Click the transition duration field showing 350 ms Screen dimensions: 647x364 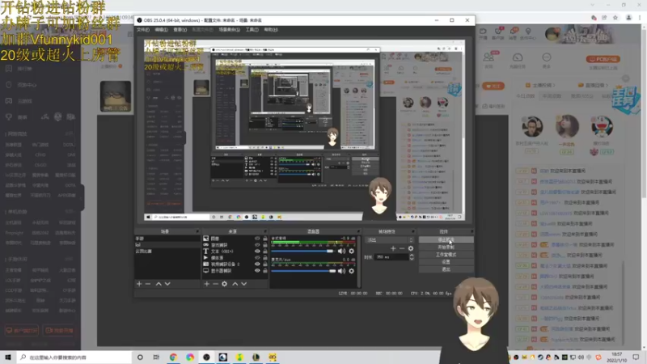click(391, 257)
